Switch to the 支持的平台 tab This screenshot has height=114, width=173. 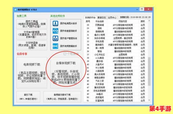90,18
